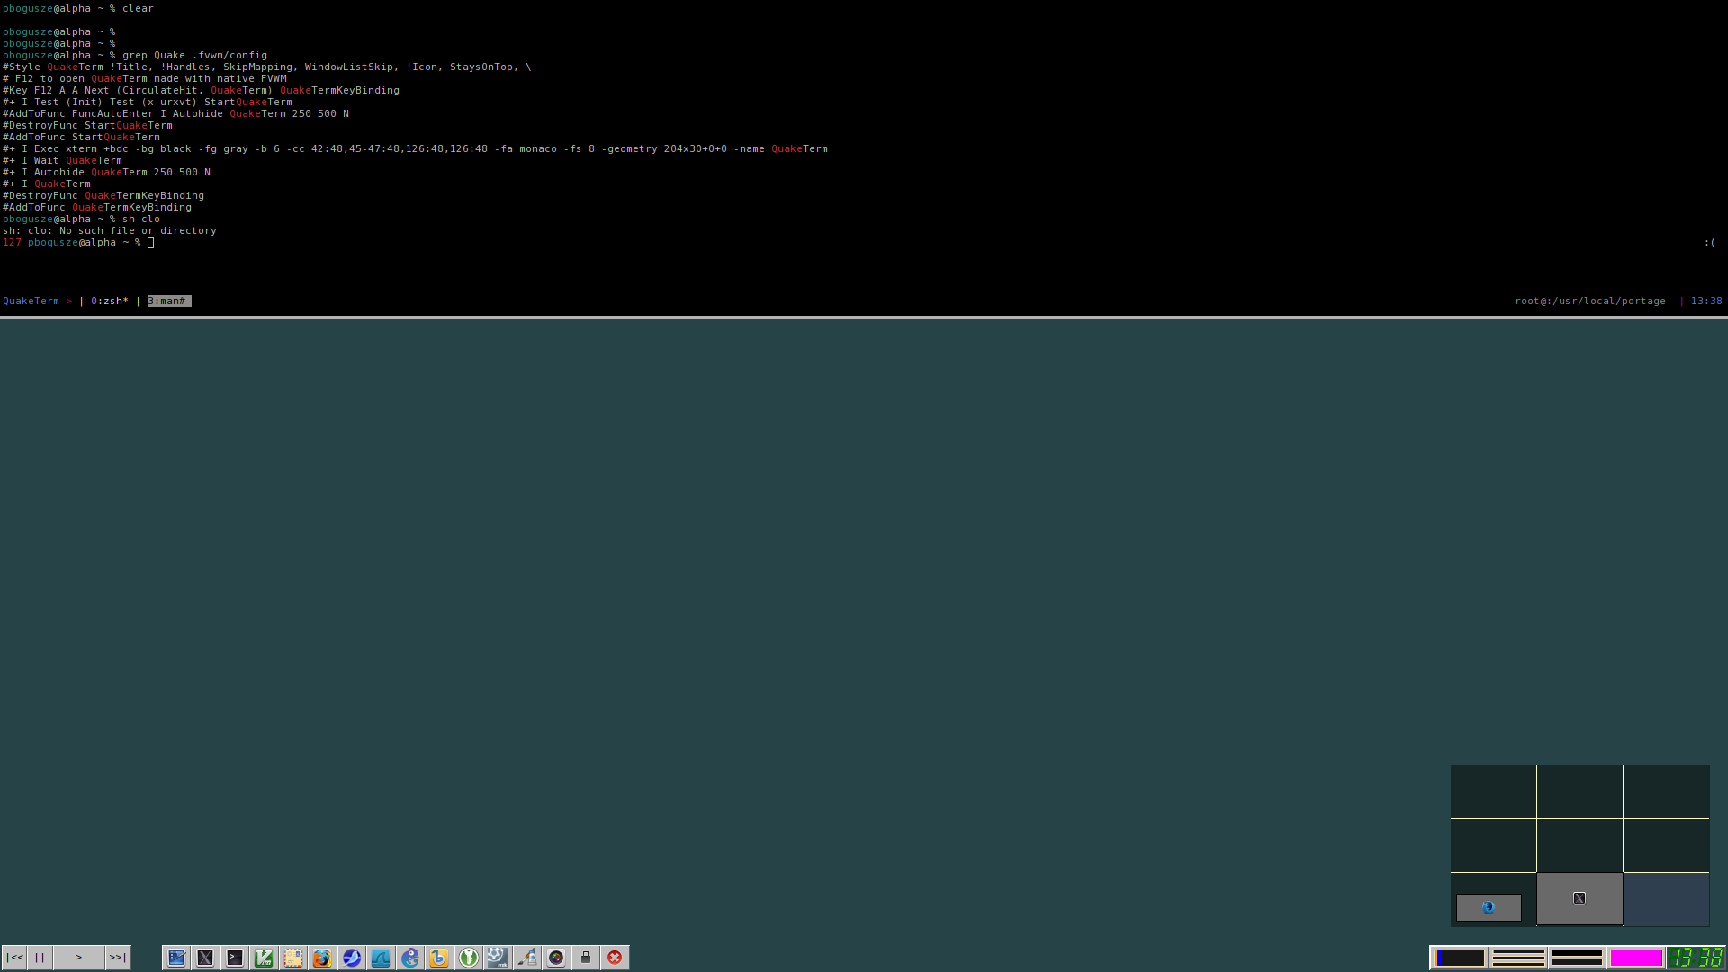Click the 'grep Quake .fvwm/config' command text
Image resolution: width=1728 pixels, height=972 pixels.
[x=194, y=55]
